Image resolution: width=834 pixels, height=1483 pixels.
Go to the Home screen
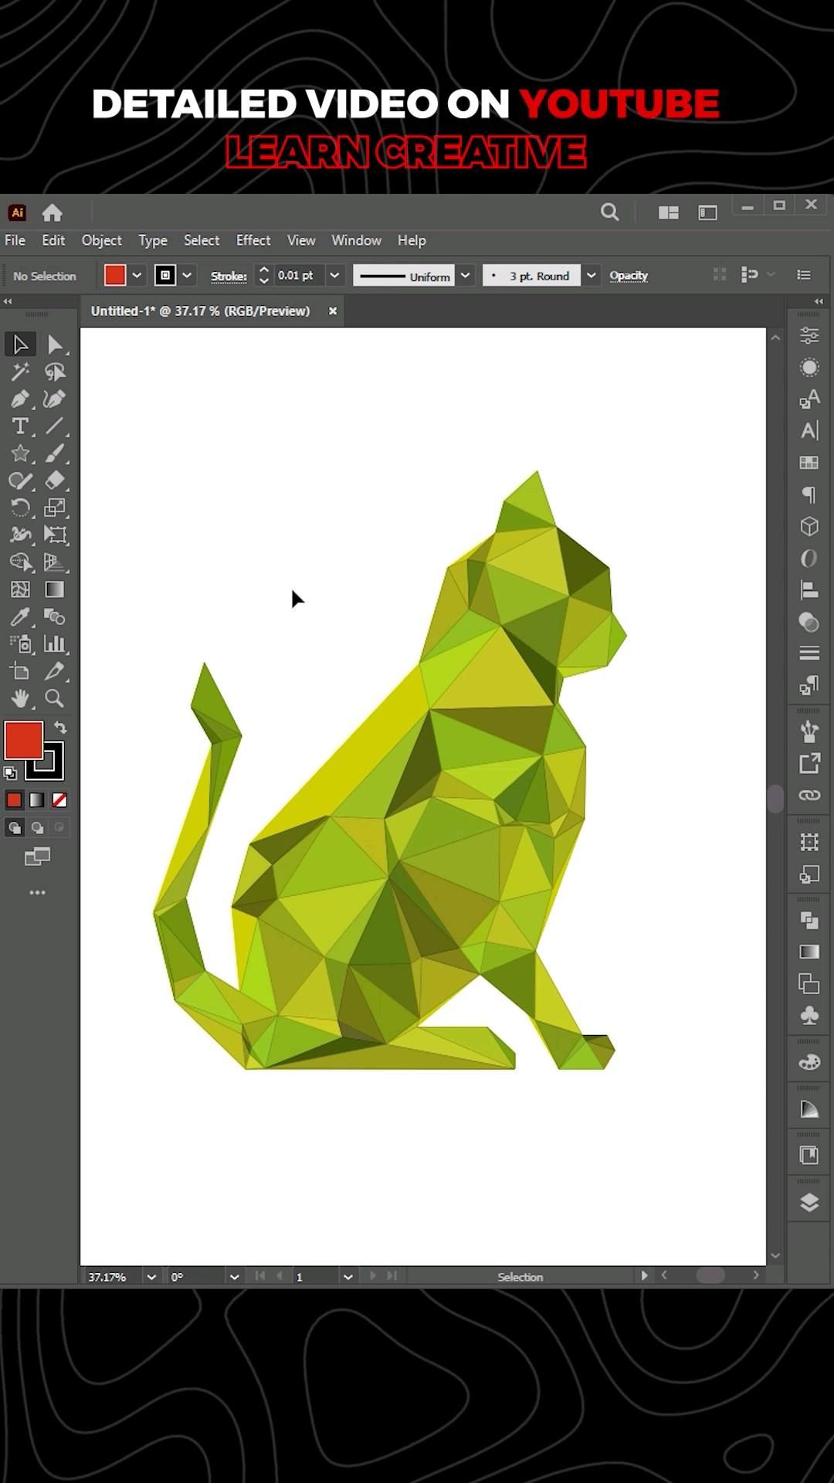[x=52, y=212]
